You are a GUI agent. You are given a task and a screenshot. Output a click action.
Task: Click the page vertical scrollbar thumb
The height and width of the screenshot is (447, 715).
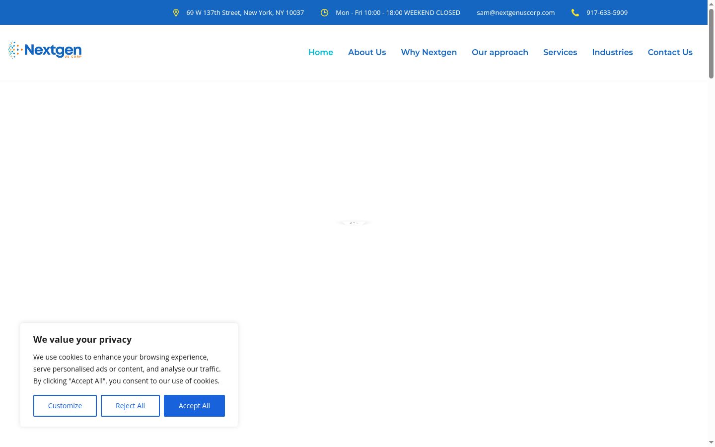tap(711, 43)
